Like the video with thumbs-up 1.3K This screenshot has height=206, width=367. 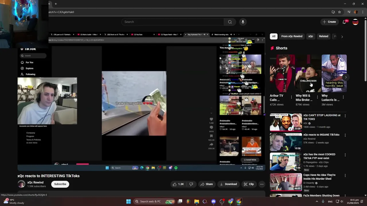click(178, 184)
